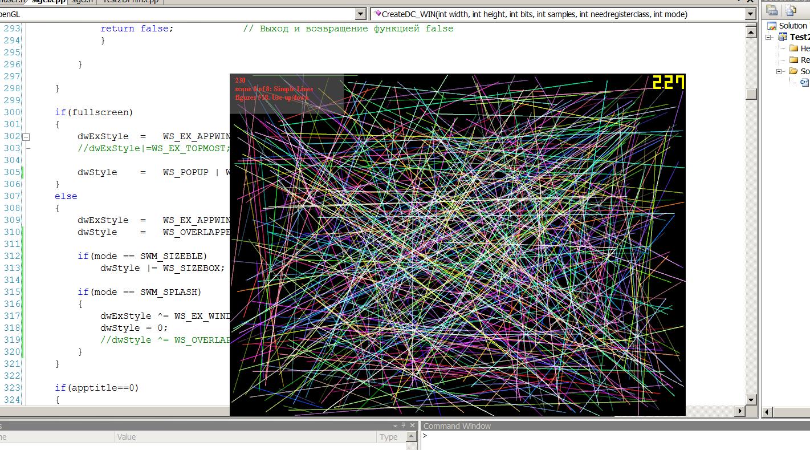Open the scope dropdown showing OpenGL
810x450 pixels.
pos(360,14)
